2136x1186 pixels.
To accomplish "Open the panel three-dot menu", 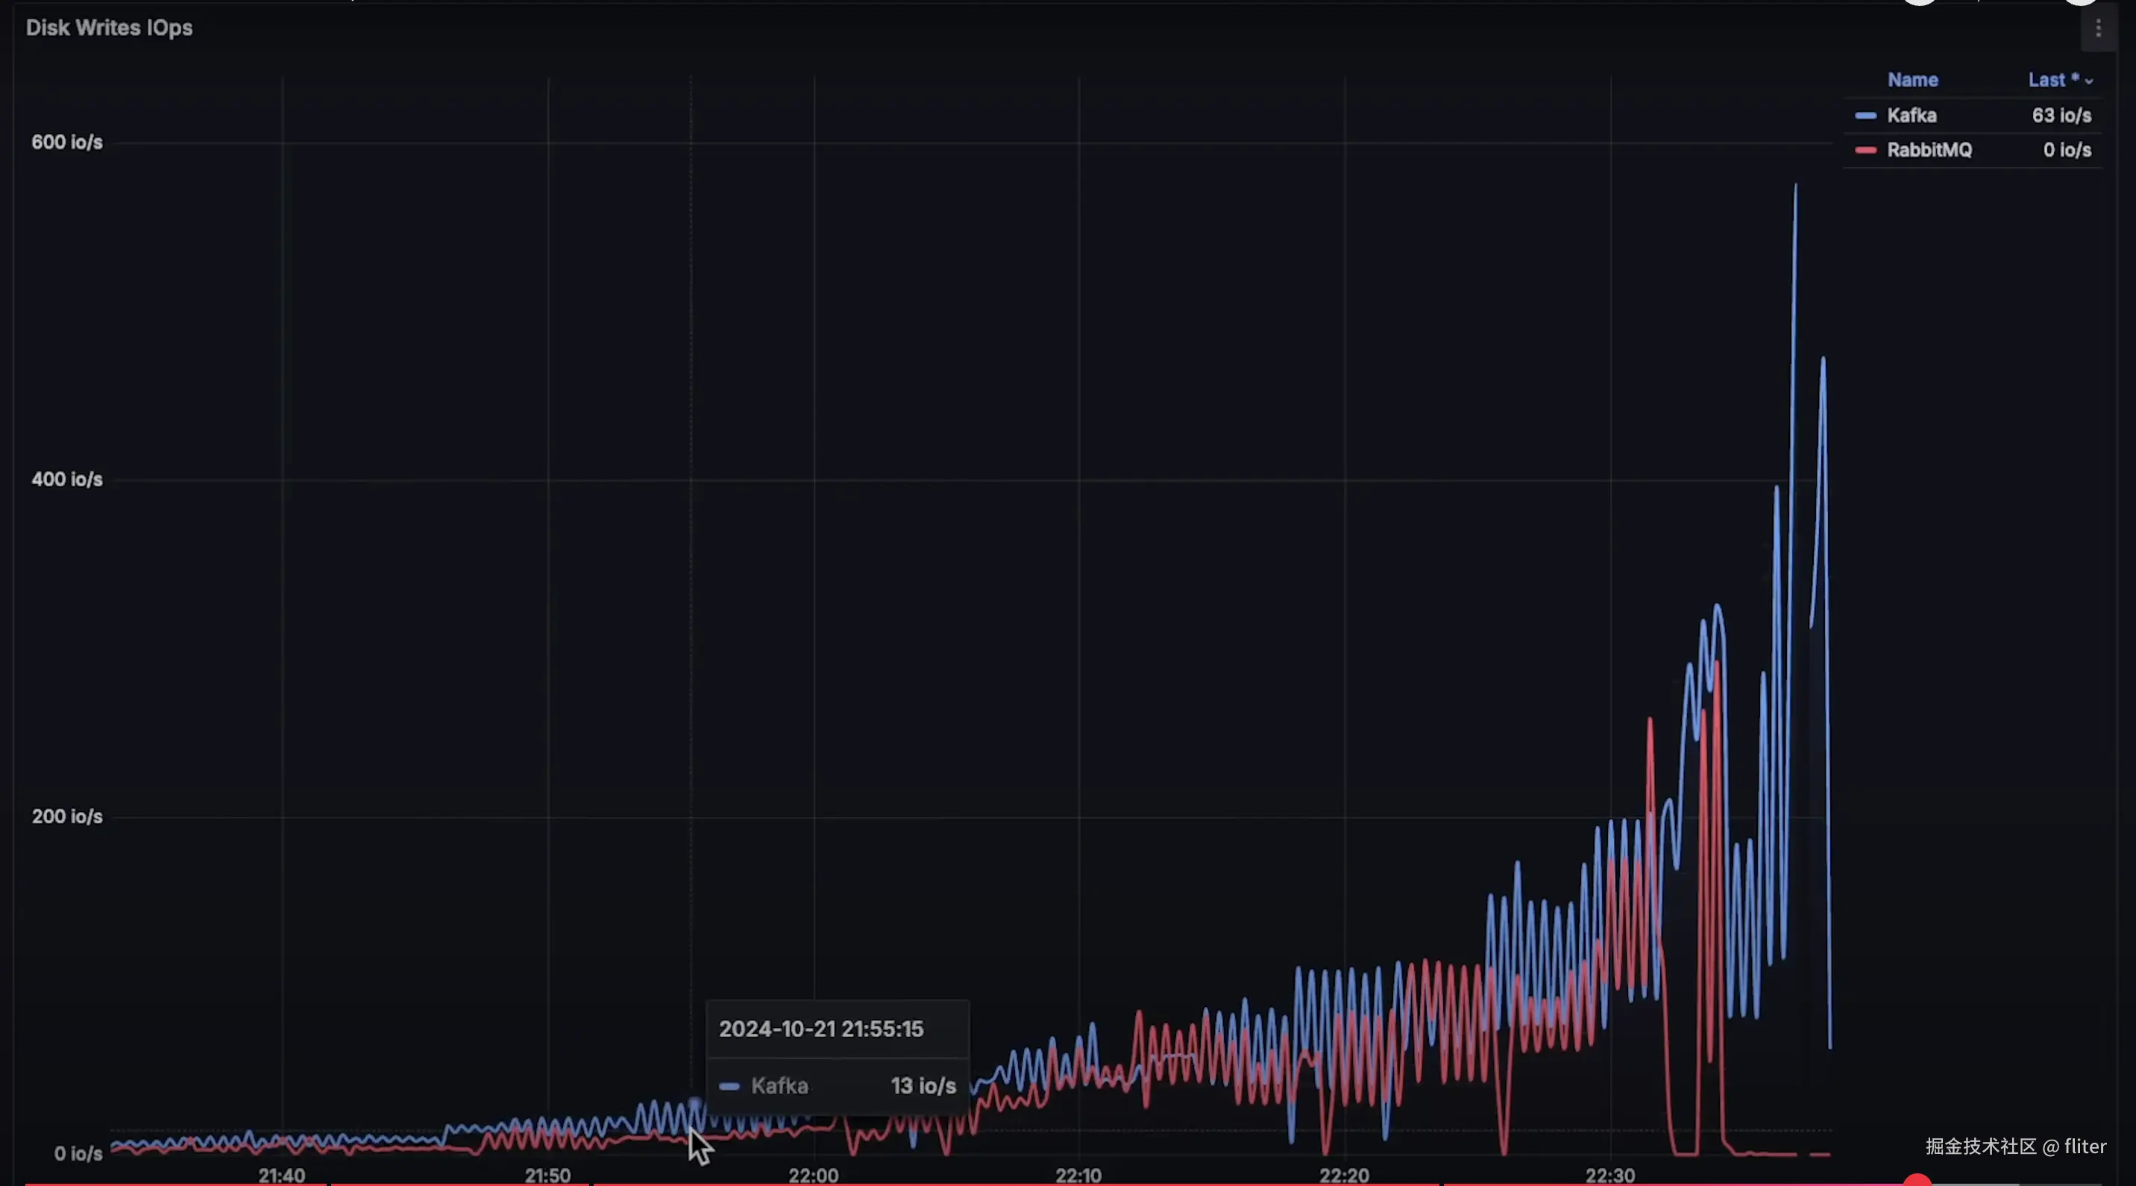I will tap(2098, 29).
